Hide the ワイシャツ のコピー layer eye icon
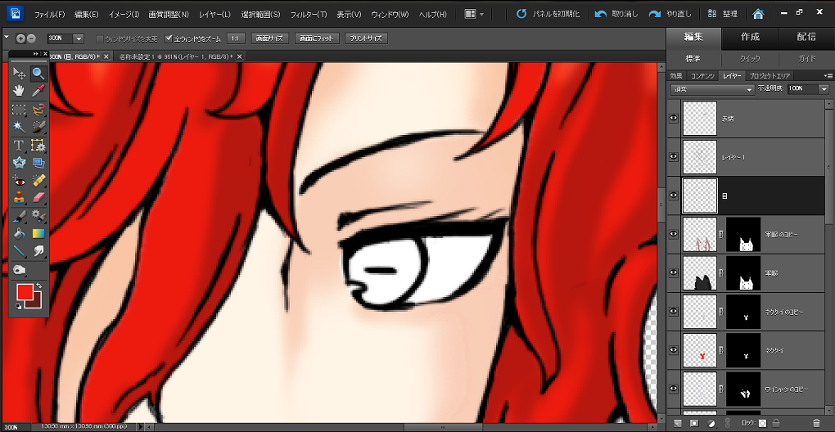This screenshot has height=432, width=835. point(674,389)
